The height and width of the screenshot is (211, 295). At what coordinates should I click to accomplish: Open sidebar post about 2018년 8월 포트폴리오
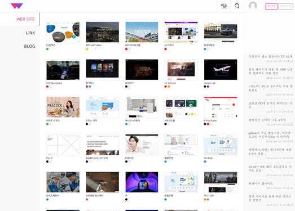pos(270,168)
